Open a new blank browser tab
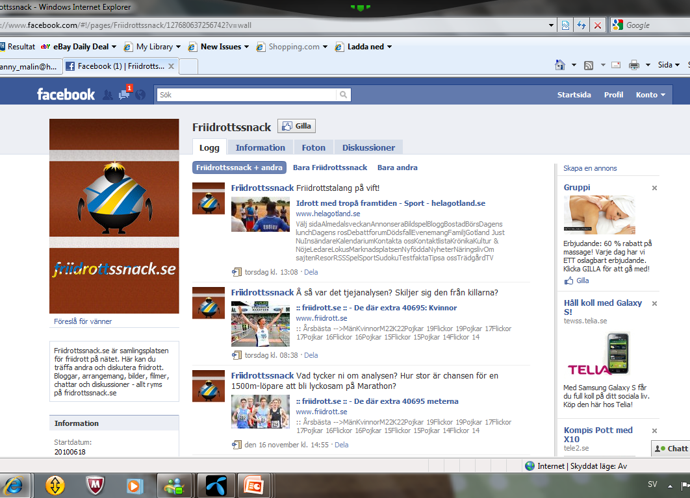The width and height of the screenshot is (690, 498). (x=188, y=66)
